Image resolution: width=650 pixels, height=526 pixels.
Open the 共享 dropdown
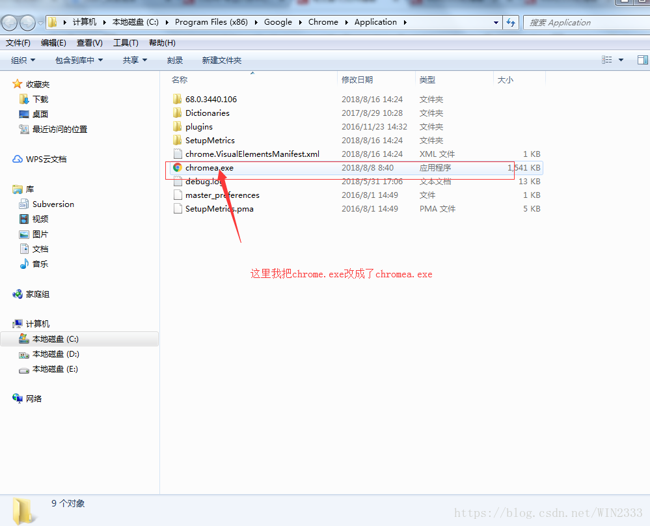coord(135,60)
